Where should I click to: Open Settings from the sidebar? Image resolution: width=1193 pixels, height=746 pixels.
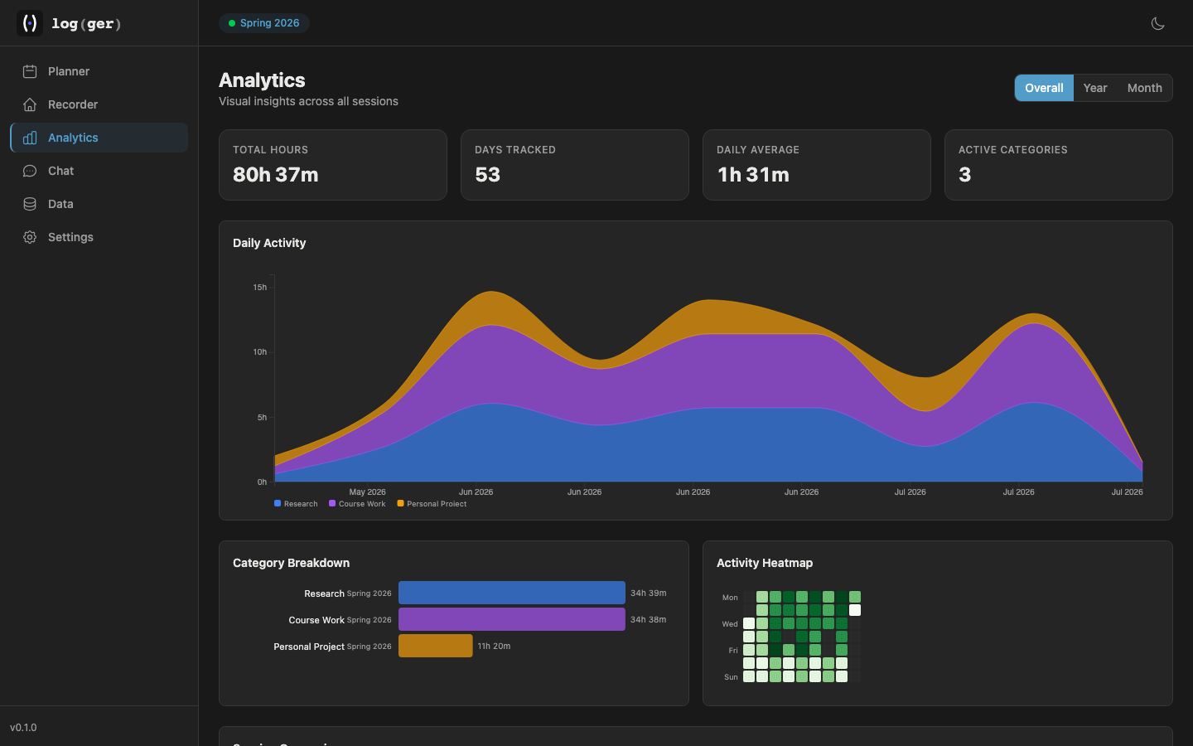tap(99, 237)
